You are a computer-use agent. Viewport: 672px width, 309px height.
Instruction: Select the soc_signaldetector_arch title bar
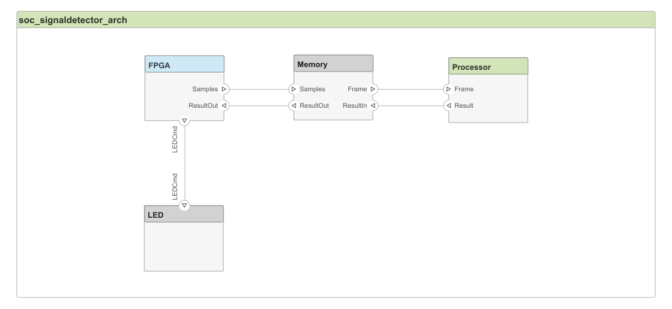point(336,20)
